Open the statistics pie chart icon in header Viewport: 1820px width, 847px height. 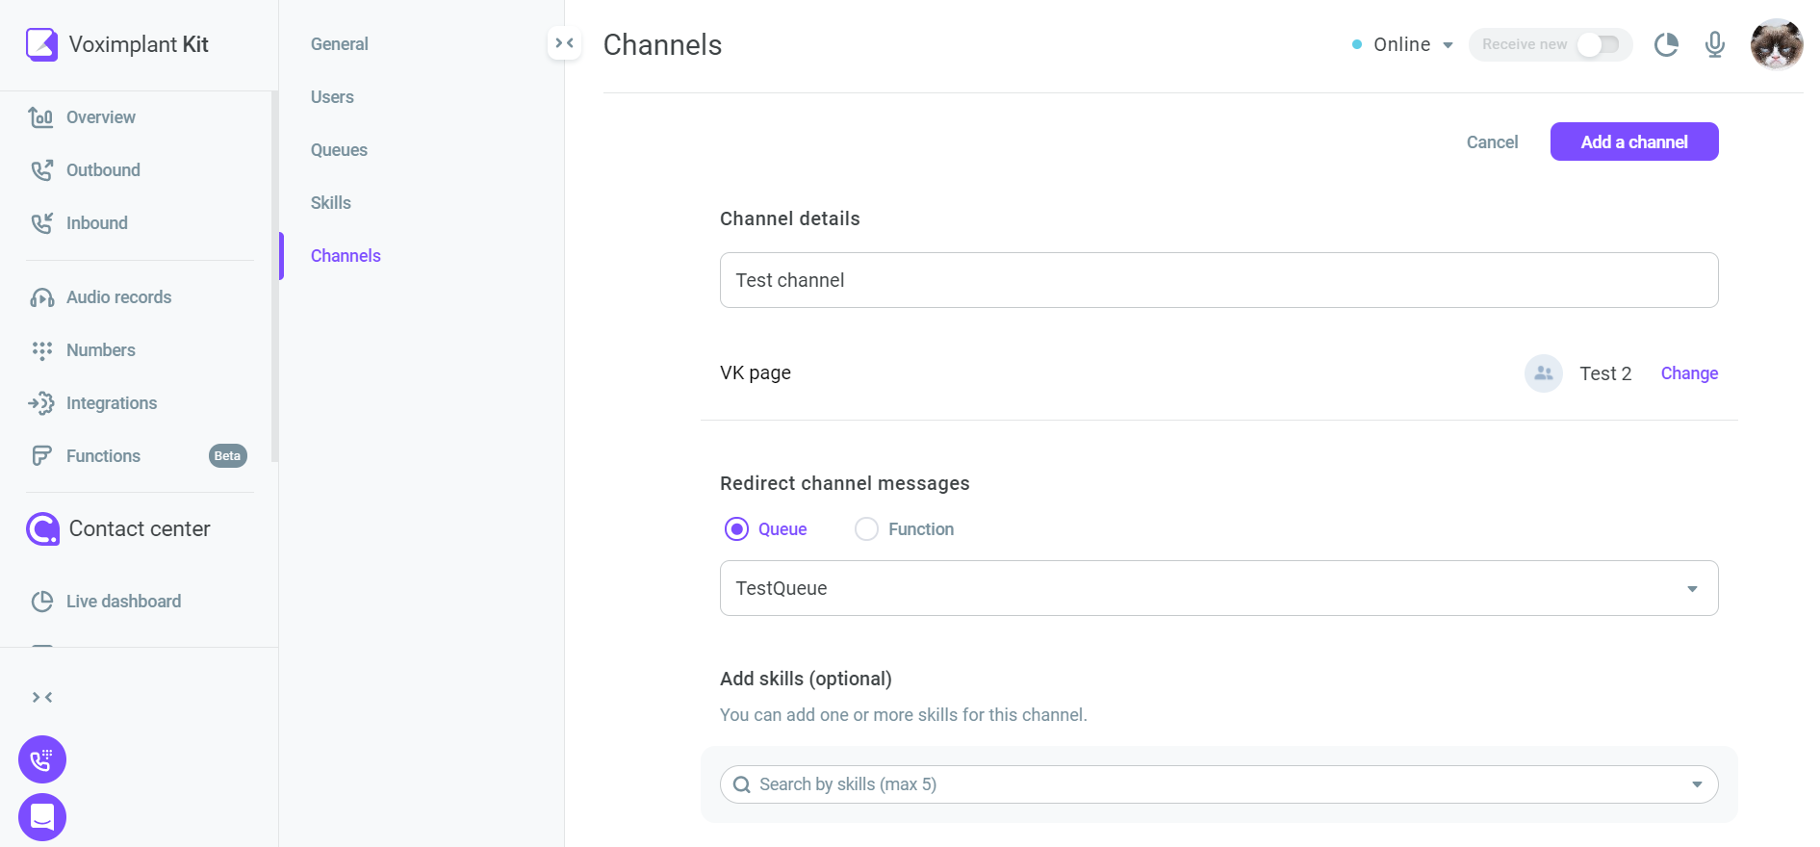coord(1666,44)
